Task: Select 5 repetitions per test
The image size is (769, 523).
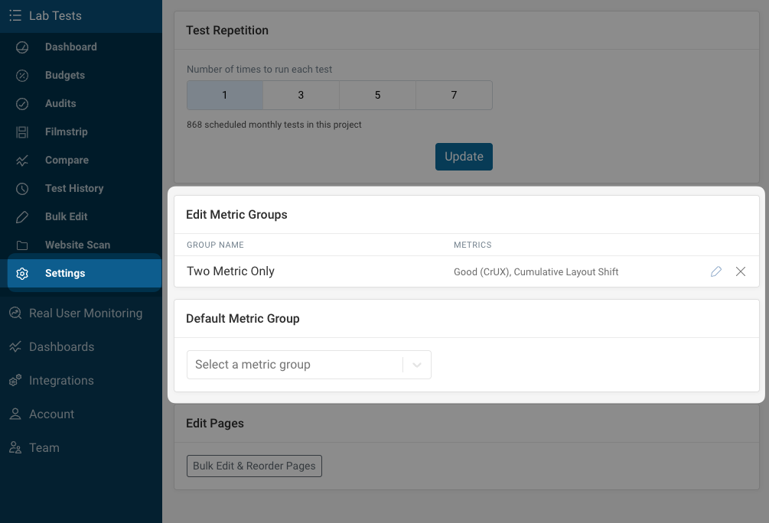Action: tap(377, 95)
